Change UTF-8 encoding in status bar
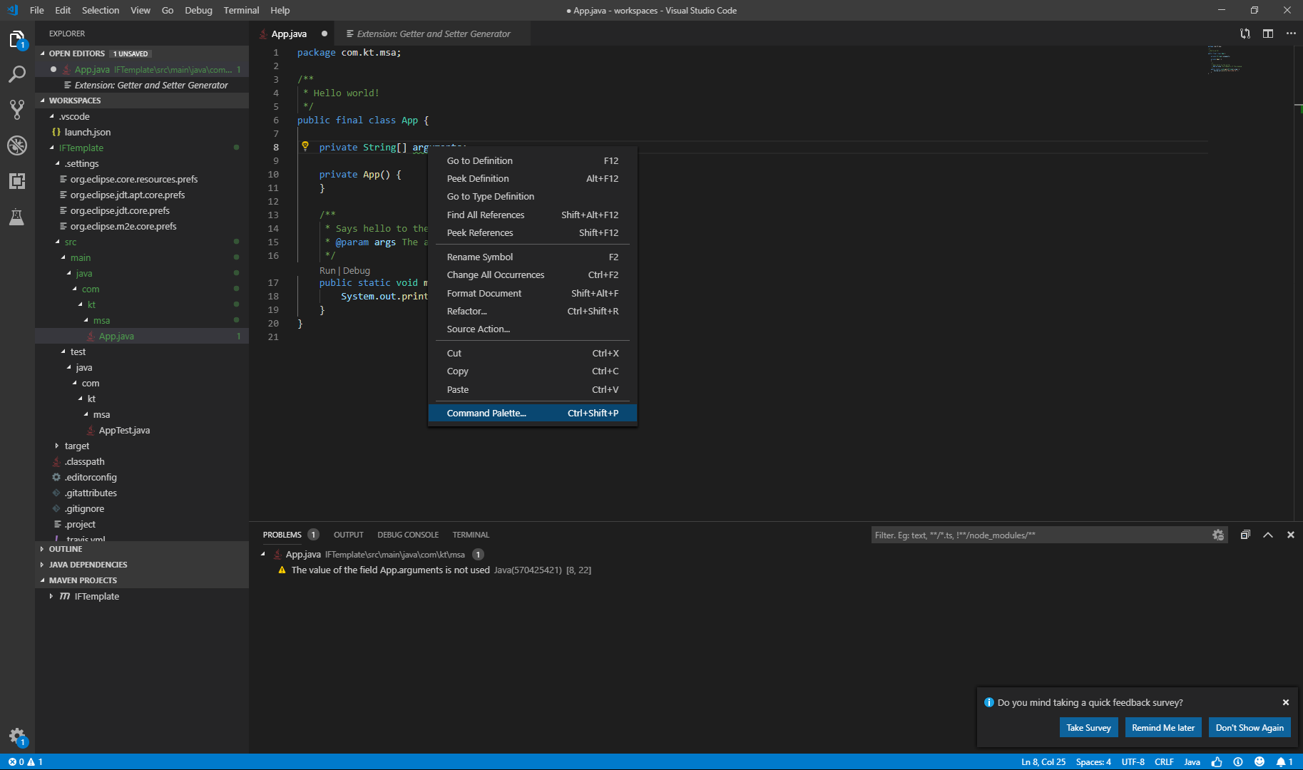 click(x=1133, y=762)
